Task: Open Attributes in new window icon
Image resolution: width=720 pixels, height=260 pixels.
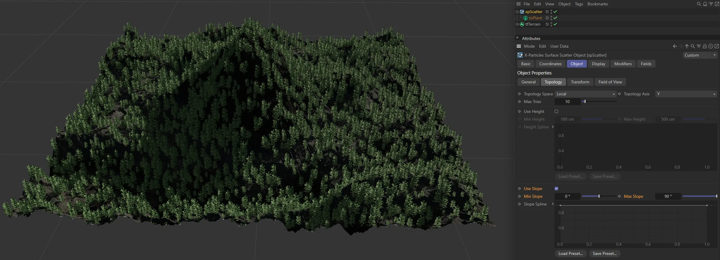Action: coord(717,46)
